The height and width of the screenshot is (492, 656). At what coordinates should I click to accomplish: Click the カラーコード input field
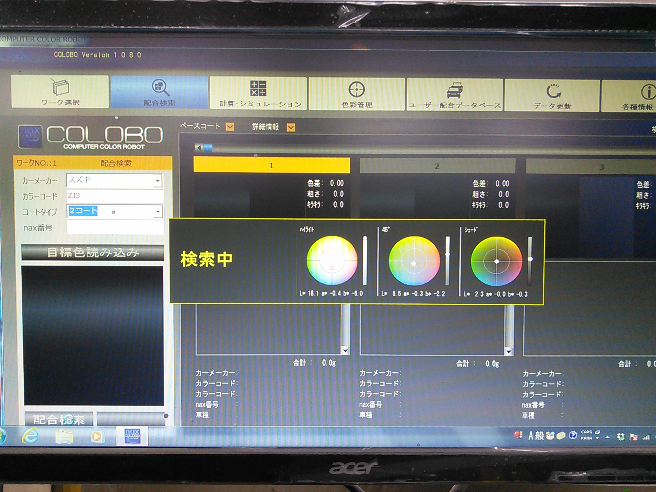pyautogui.click(x=115, y=196)
